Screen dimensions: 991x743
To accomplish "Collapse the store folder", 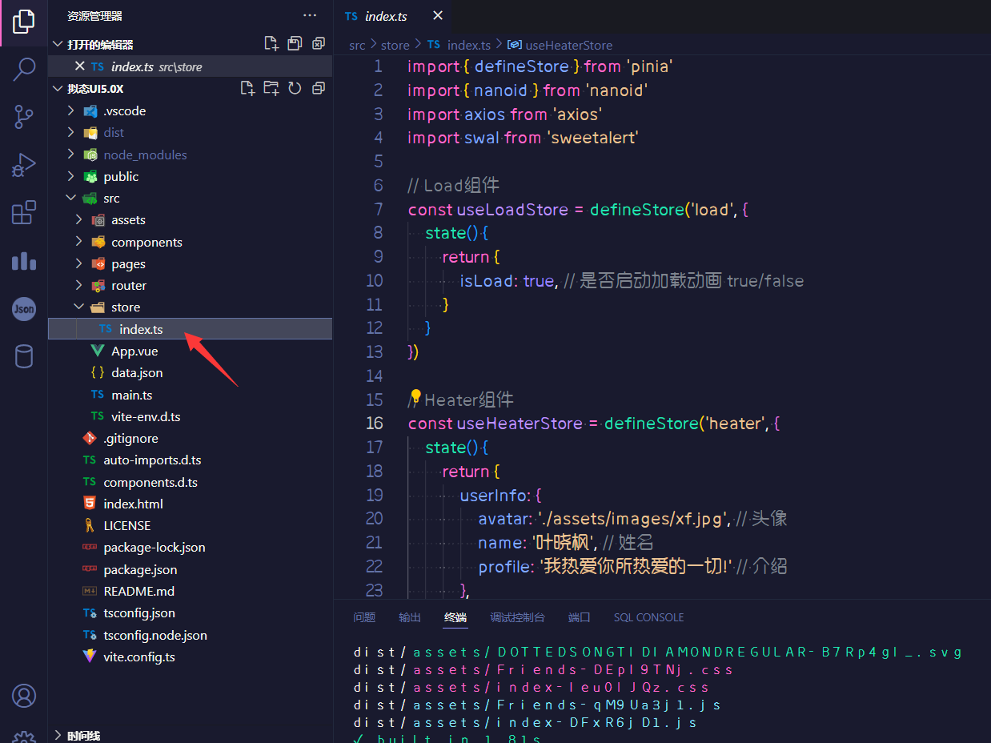I will [126, 307].
